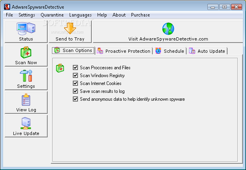This screenshot has height=170, width=246.
Task: Switch to the Schedule tab
Action: (170, 51)
